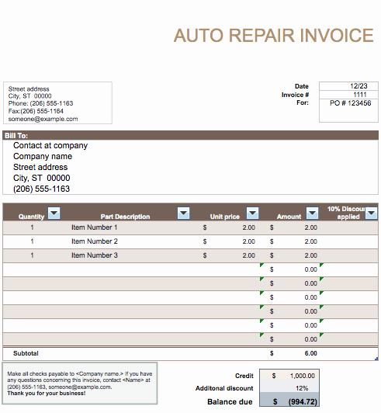Click the Quantity column header

(x=31, y=217)
